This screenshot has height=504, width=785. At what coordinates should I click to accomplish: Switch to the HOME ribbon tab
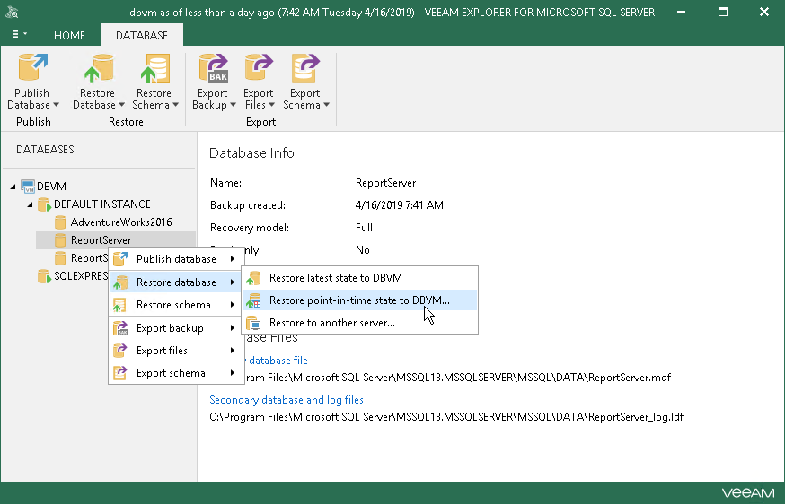point(69,36)
